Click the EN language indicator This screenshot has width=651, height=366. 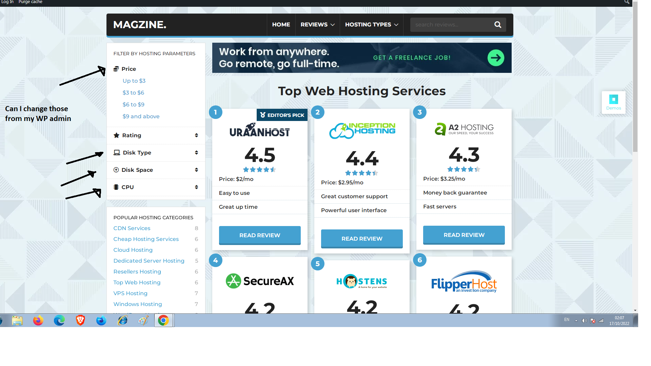567,320
